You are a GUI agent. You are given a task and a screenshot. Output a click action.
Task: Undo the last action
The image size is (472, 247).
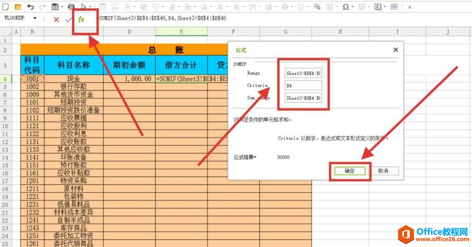(x=30, y=6)
